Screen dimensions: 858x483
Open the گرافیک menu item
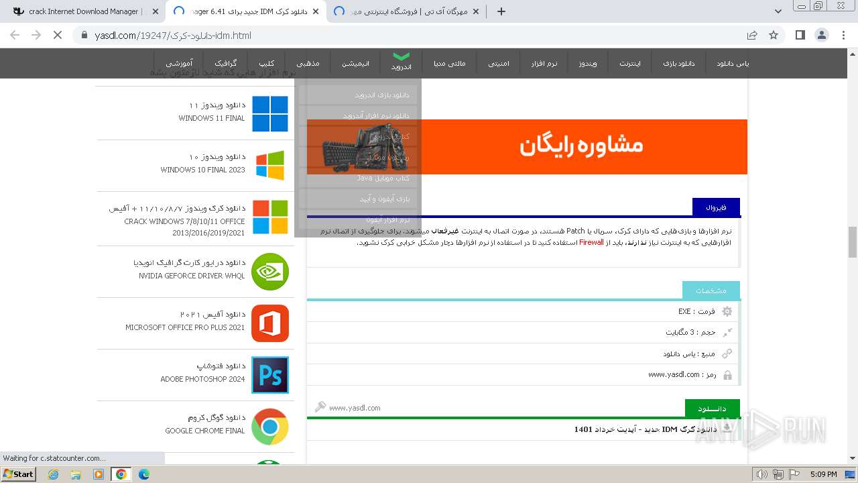225,64
